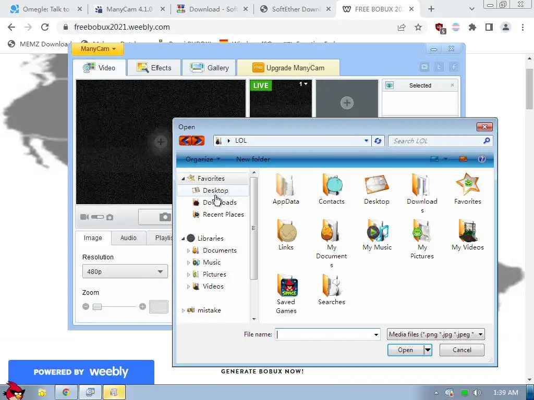Click the File name input field
Image resolution: width=534 pixels, height=400 pixels.
coord(323,334)
